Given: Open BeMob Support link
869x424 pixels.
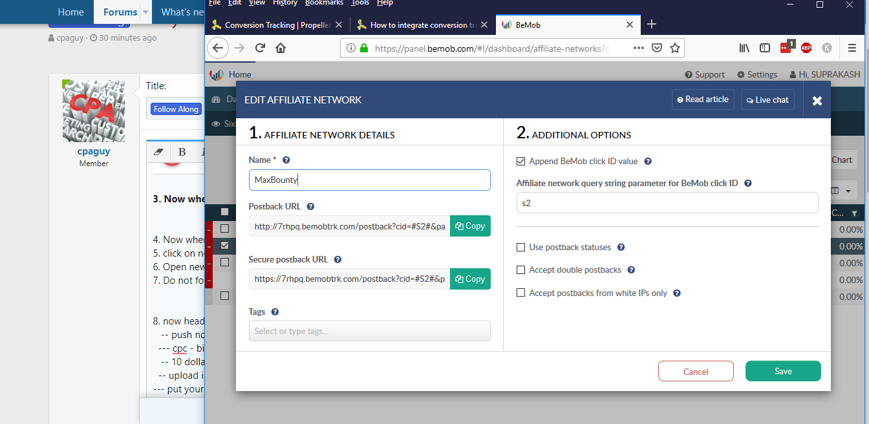Looking at the screenshot, I should [x=705, y=74].
